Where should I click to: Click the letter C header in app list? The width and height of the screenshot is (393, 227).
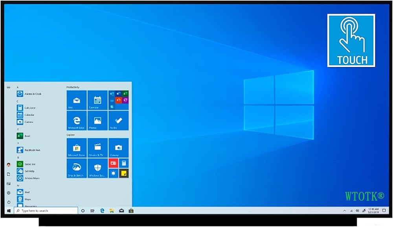[x=18, y=101]
